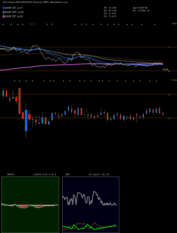Click the 'Pre C: 4.15' value

coord(110,16)
